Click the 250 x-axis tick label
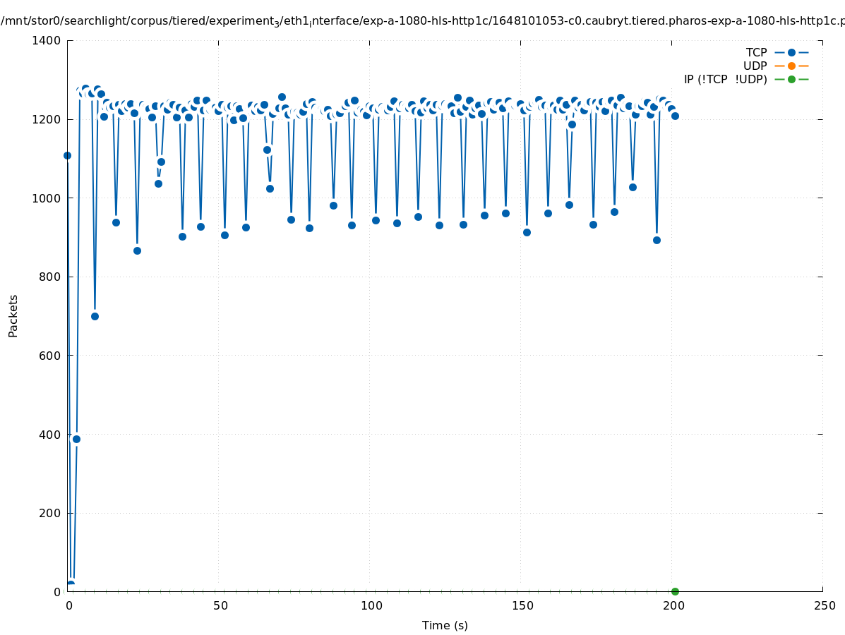This screenshot has width=845, height=635. pos(824,605)
